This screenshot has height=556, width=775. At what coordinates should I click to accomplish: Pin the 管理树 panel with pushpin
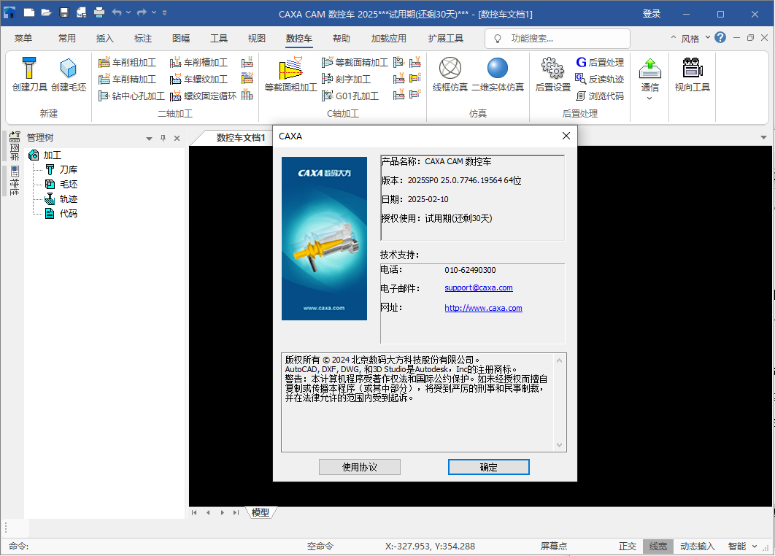click(163, 139)
